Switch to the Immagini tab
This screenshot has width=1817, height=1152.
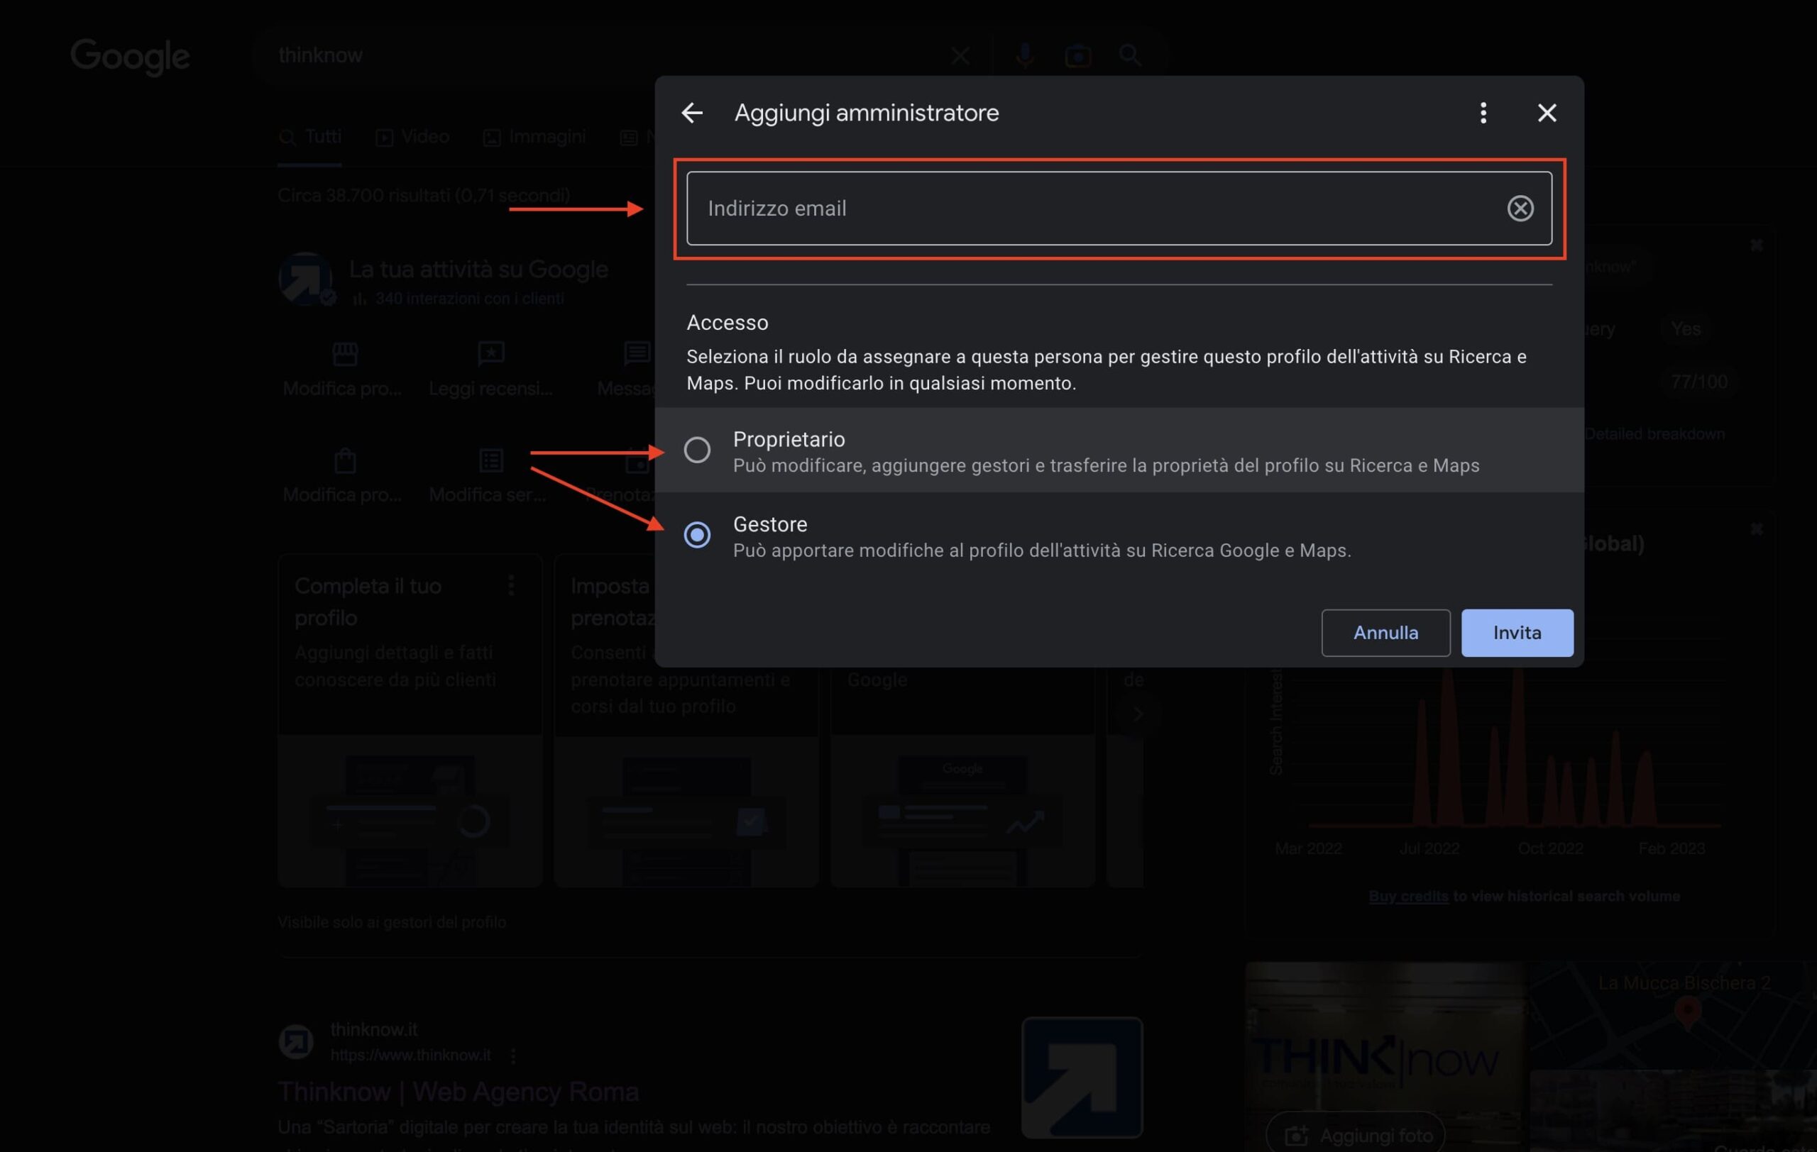534,137
